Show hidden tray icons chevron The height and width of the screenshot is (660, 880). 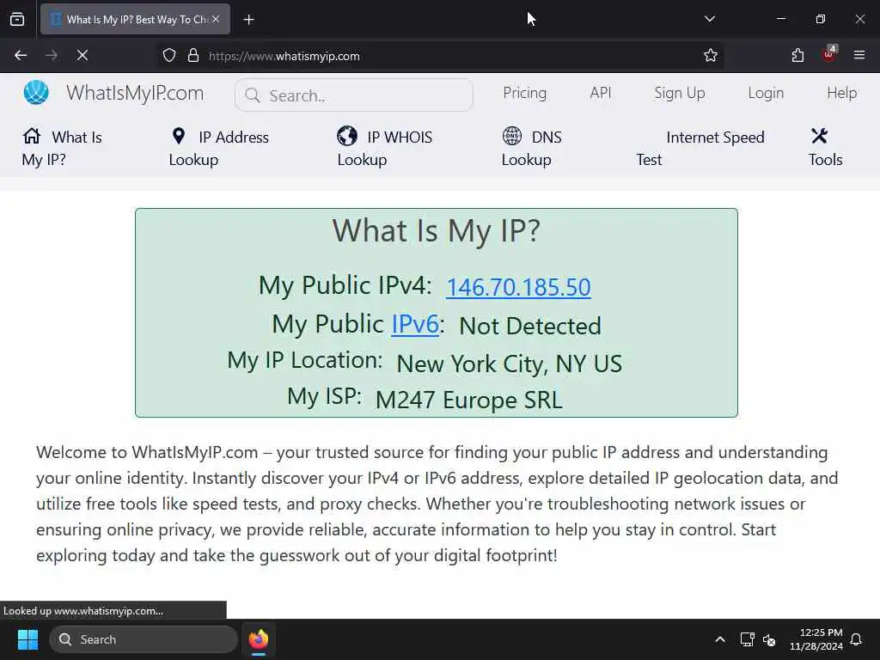(x=720, y=639)
